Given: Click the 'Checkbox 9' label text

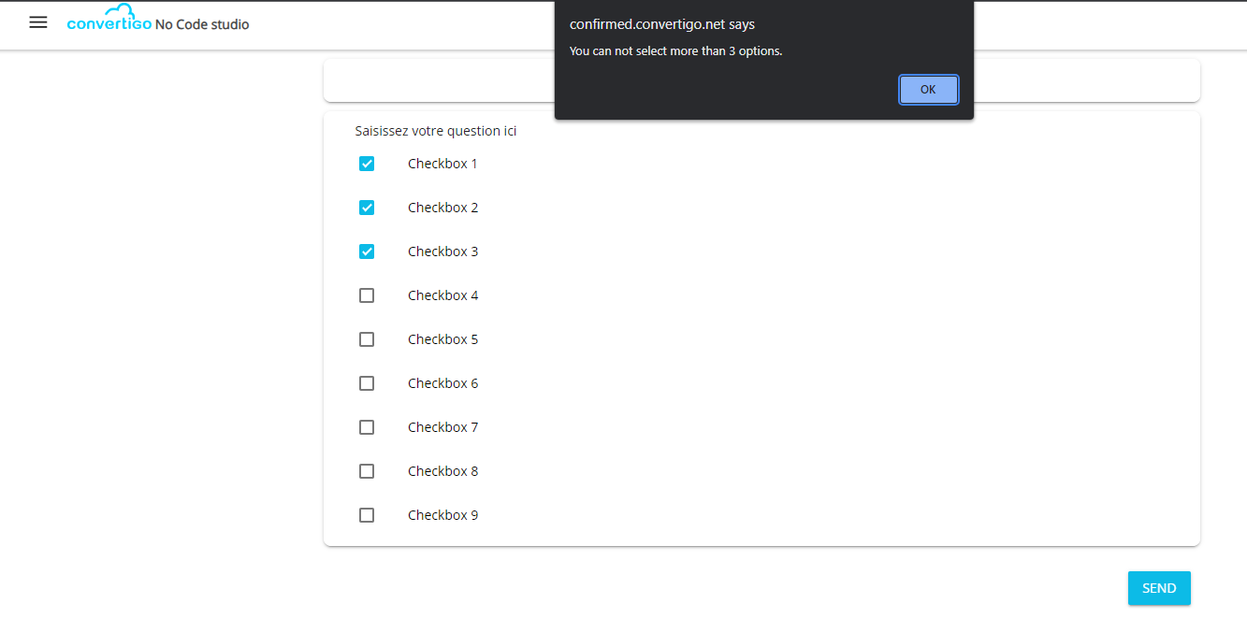Looking at the screenshot, I should tap(442, 515).
